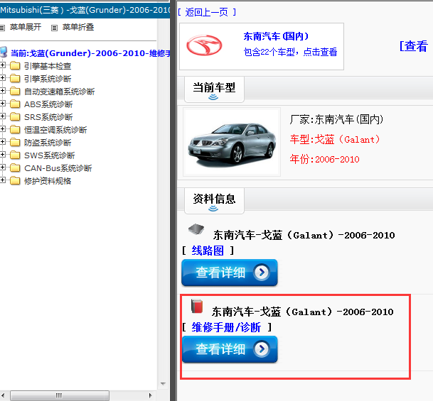Expand the 引擎系统诊断 tree node
433x401 pixels.
[x=2, y=78]
